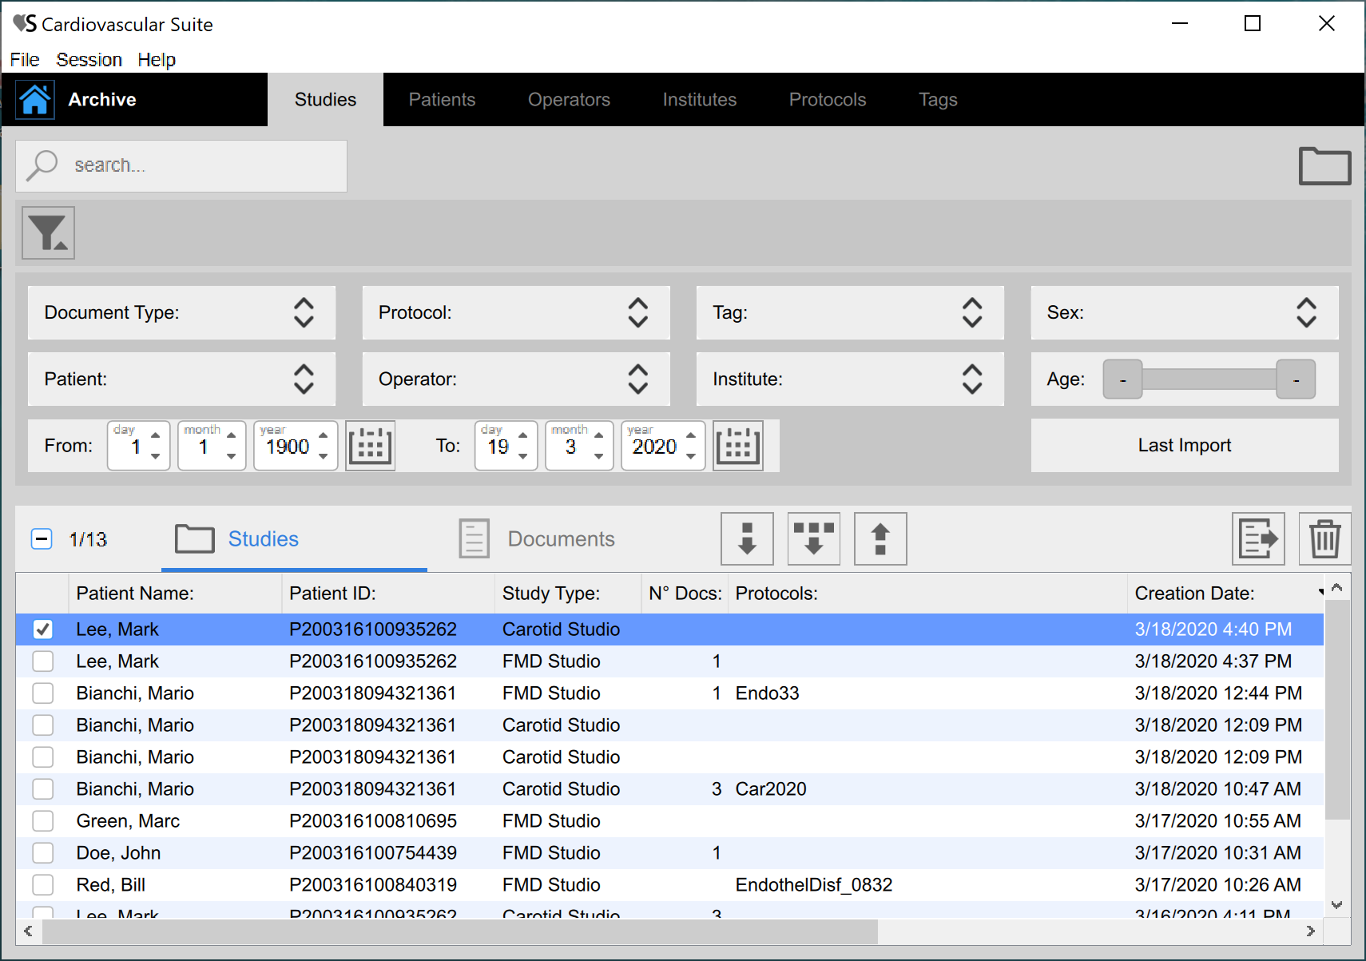
Task: Expand the Institute filter dropdown
Action: (x=849, y=379)
